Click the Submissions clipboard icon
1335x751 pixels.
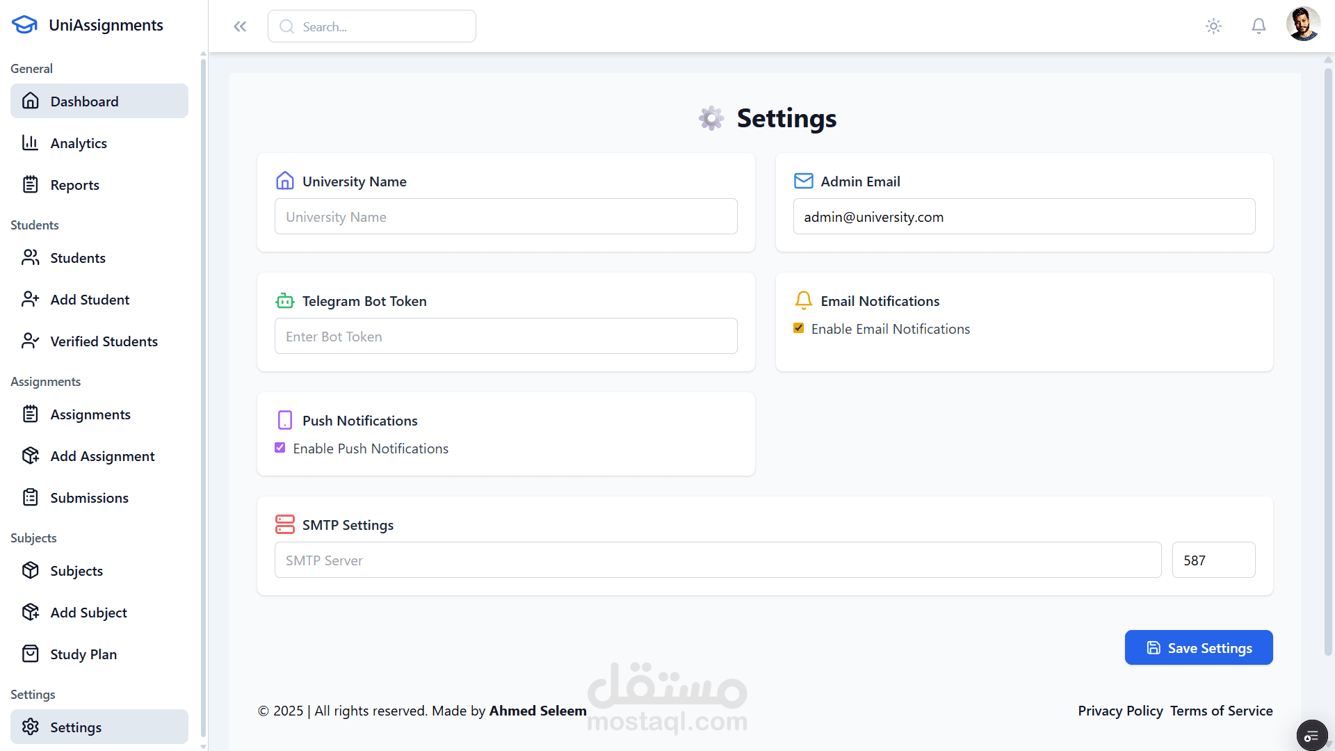[30, 498]
